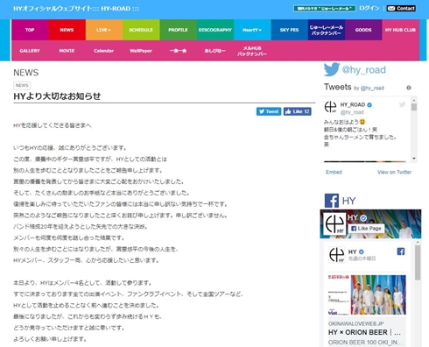Click the faint Twitter bird on tweet
The height and width of the screenshot is (347, 429).
pyautogui.click(x=402, y=104)
